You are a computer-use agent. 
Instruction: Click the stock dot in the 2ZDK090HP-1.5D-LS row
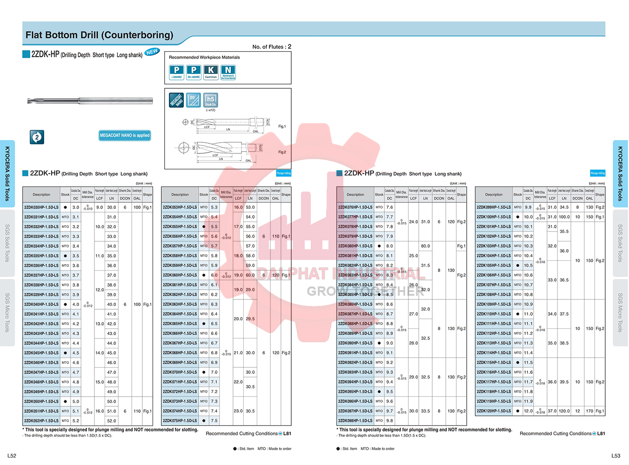pos(379,343)
